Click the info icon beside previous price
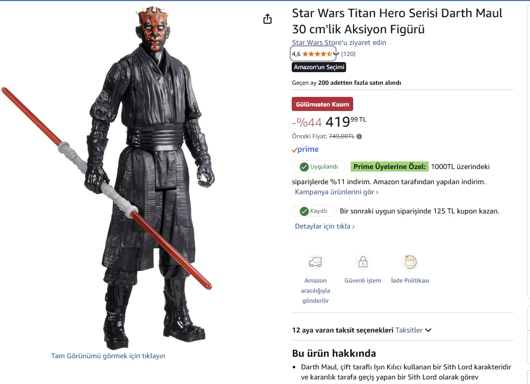530x384 pixels. click(359, 136)
